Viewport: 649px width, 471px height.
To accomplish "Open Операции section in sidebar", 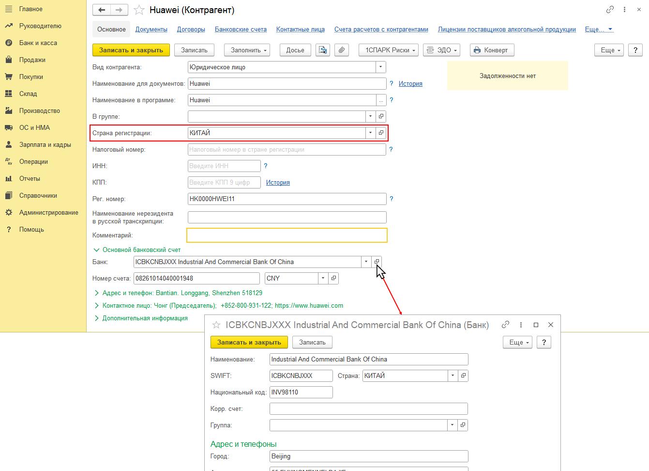I will pyautogui.click(x=33, y=162).
